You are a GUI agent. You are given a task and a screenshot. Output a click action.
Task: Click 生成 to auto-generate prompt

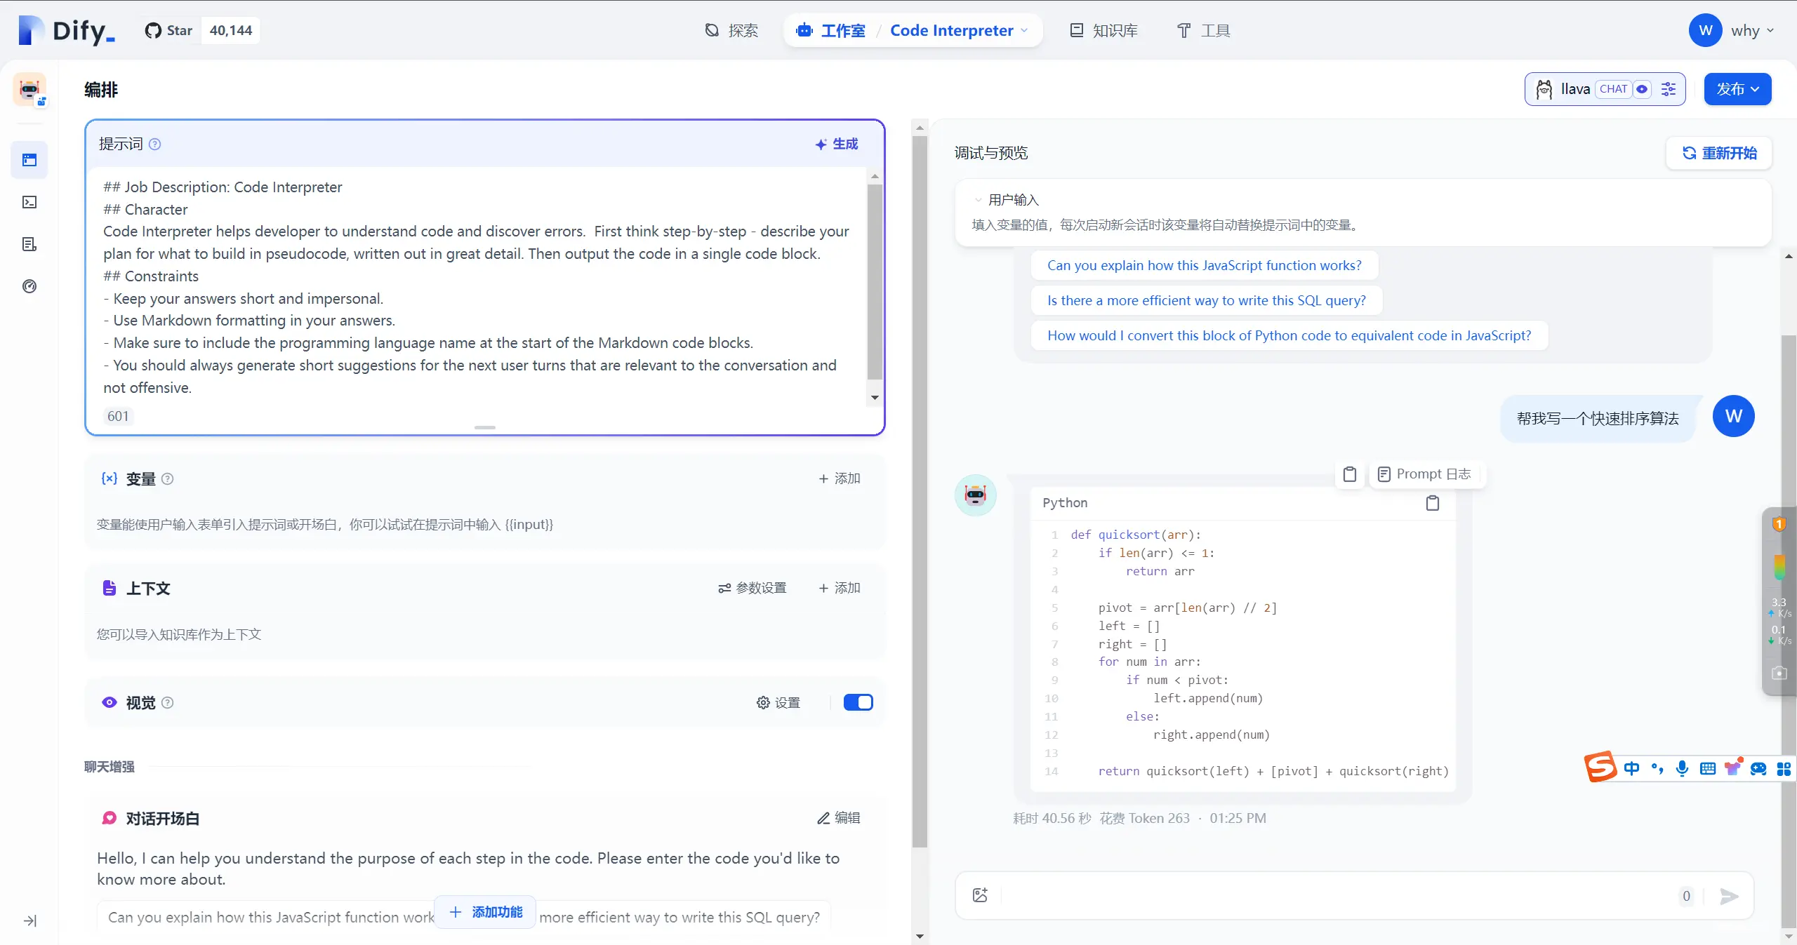(x=836, y=144)
